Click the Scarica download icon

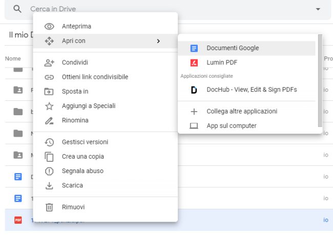click(x=49, y=185)
